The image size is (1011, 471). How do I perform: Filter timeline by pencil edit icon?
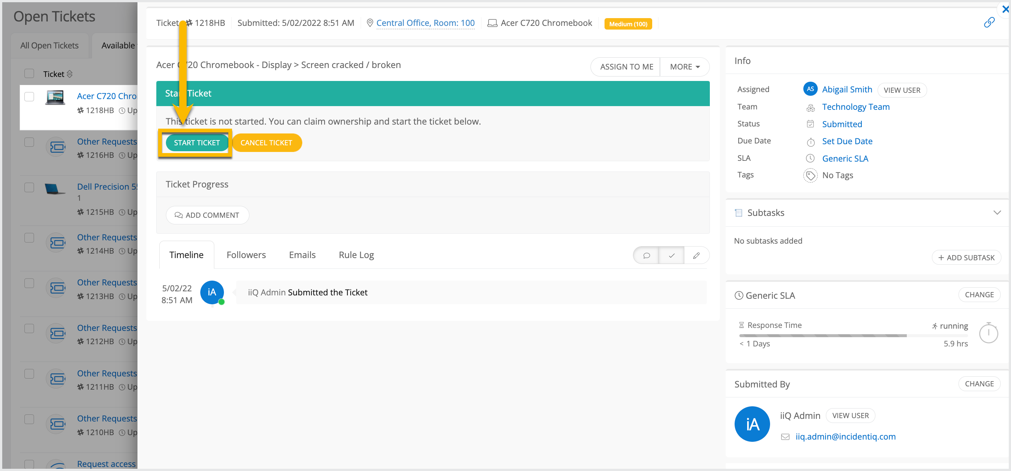point(696,255)
